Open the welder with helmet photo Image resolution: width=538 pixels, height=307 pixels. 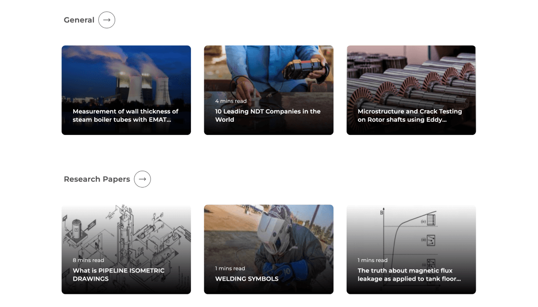[x=269, y=249]
